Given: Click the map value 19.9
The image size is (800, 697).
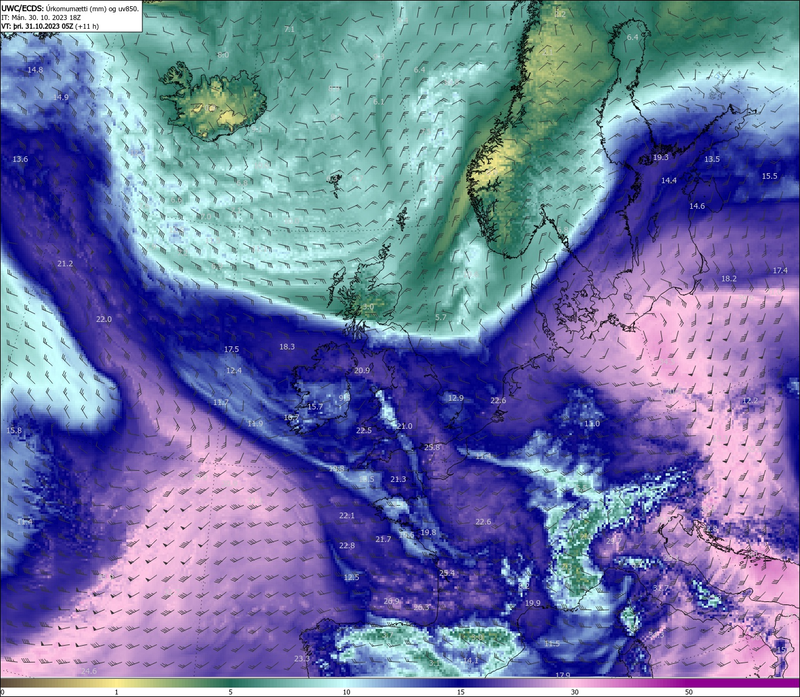Looking at the screenshot, I should 532,603.
